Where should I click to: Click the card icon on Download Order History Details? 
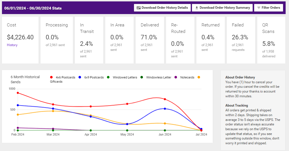coord(138,8)
